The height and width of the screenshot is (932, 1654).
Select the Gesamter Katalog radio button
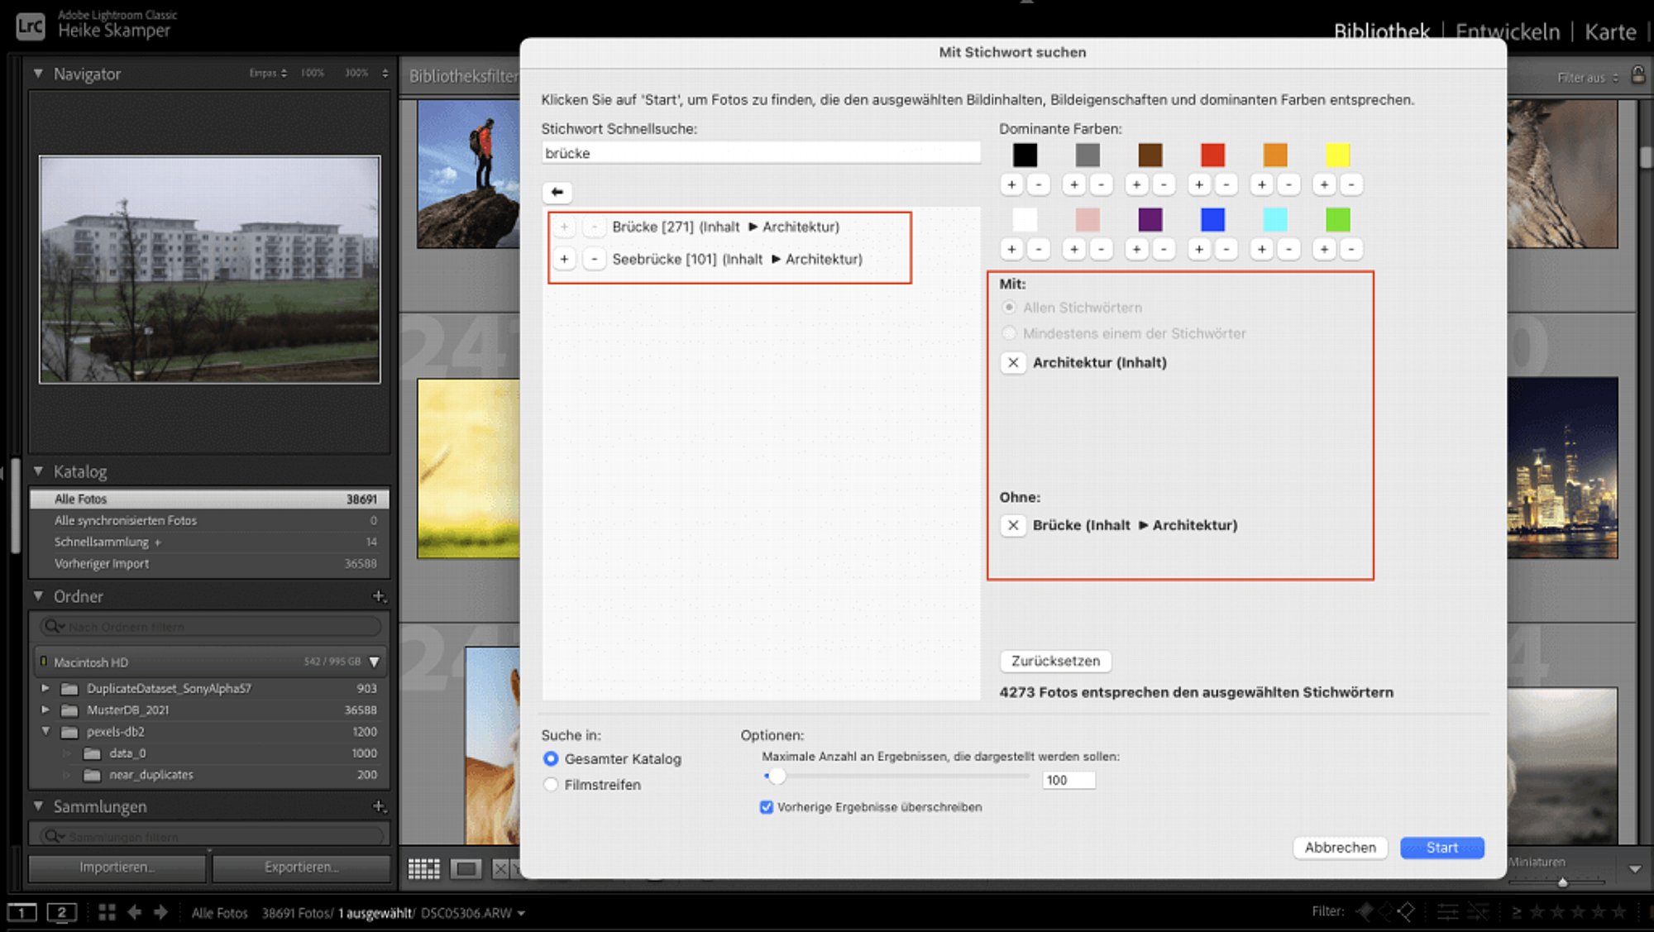(x=551, y=758)
